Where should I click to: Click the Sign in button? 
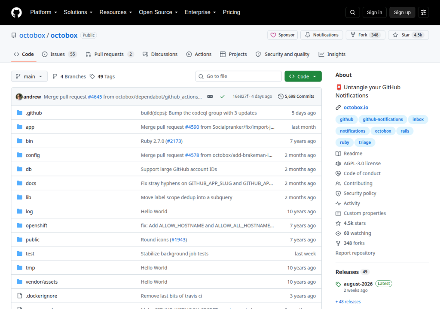(x=374, y=12)
